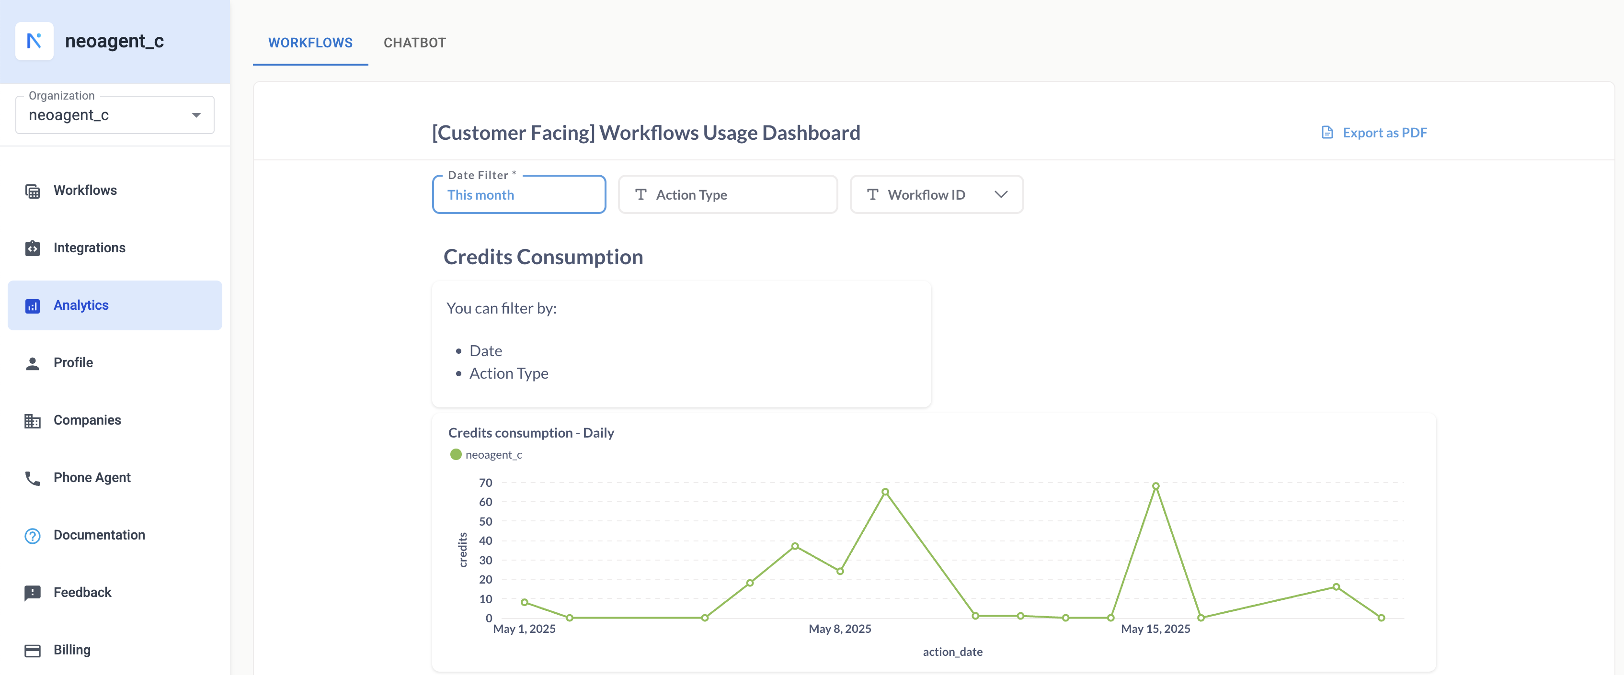Click the Phone Agent handset icon
1624x675 pixels.
point(32,478)
